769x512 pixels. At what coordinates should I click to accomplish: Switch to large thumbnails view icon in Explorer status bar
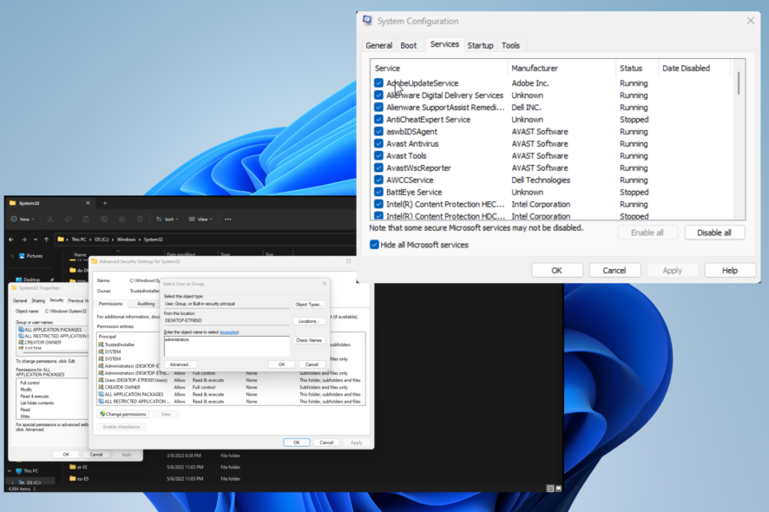pyautogui.click(x=558, y=489)
